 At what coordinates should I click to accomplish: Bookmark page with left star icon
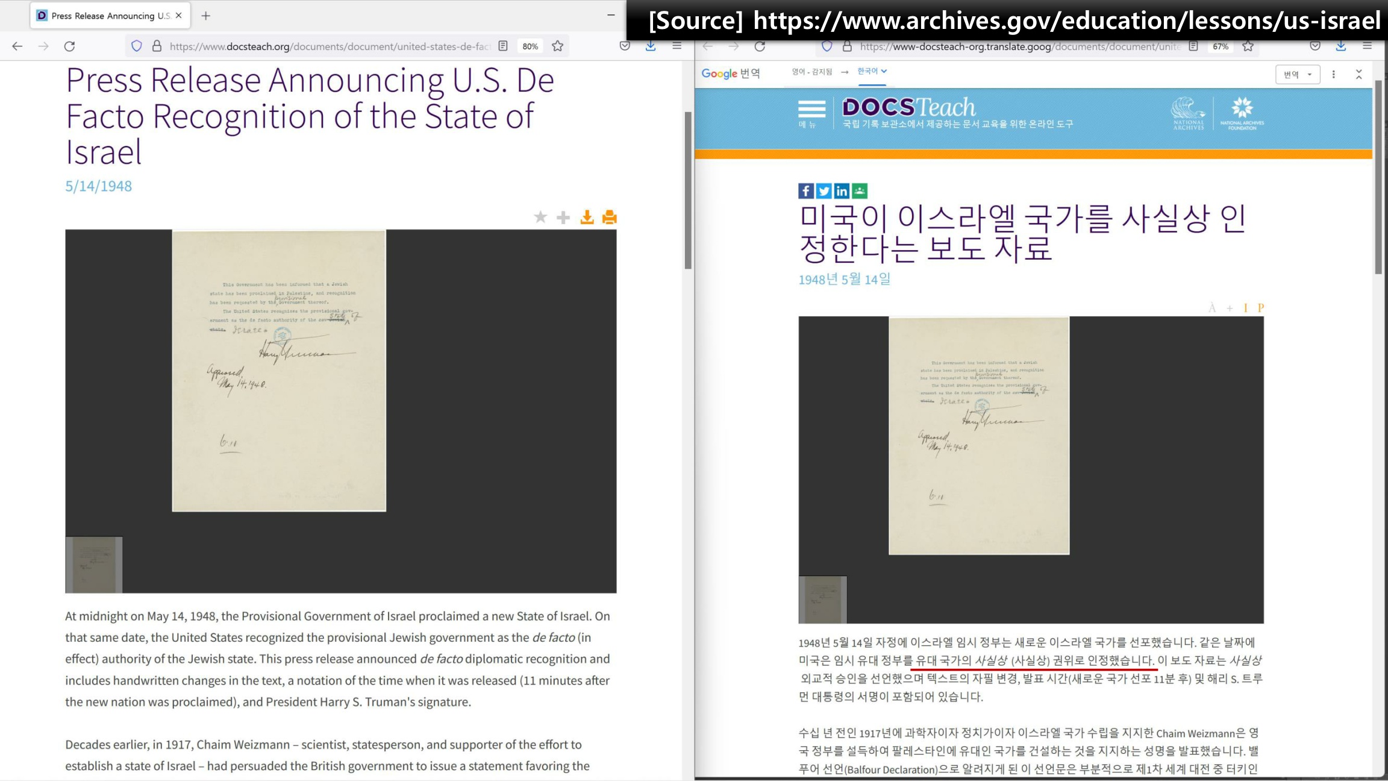click(557, 46)
